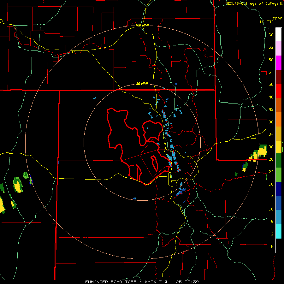This screenshot has height=284, width=284.
Task: Select the sky blue legend swatch
Action: point(279,217)
